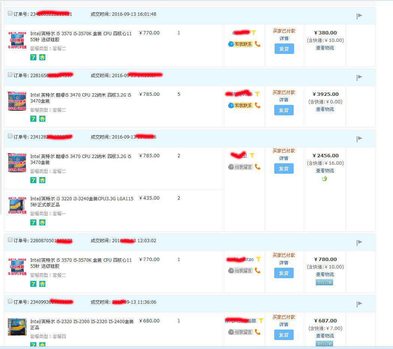Click the phone icon in the ¥380.00 order
The width and height of the screenshot is (393, 349).
[x=257, y=44]
